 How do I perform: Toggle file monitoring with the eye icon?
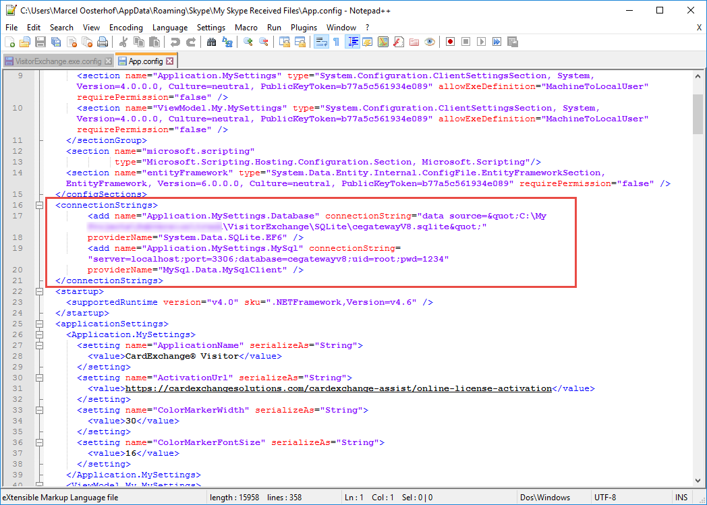tap(430, 42)
